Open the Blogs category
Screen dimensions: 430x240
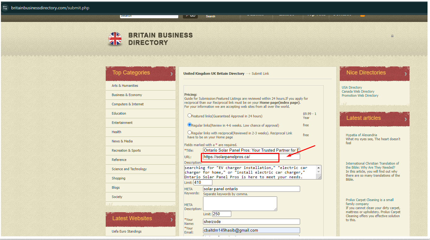116,187
